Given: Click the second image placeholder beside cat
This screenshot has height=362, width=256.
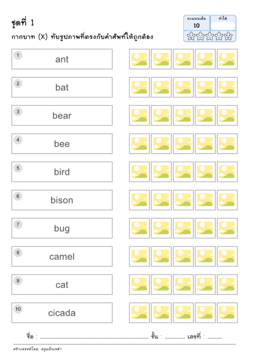Looking at the screenshot, I should (161, 285).
